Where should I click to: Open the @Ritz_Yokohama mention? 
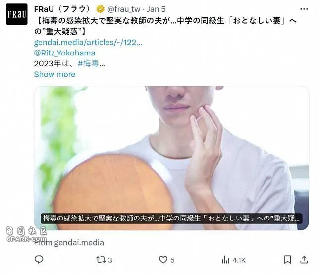click(x=64, y=53)
